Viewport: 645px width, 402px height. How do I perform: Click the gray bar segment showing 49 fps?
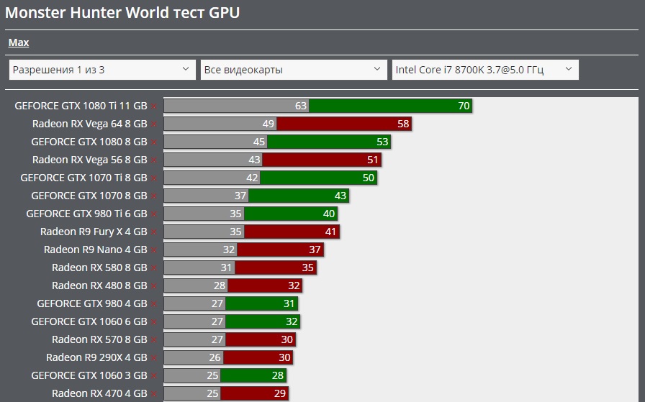pyautogui.click(x=220, y=124)
